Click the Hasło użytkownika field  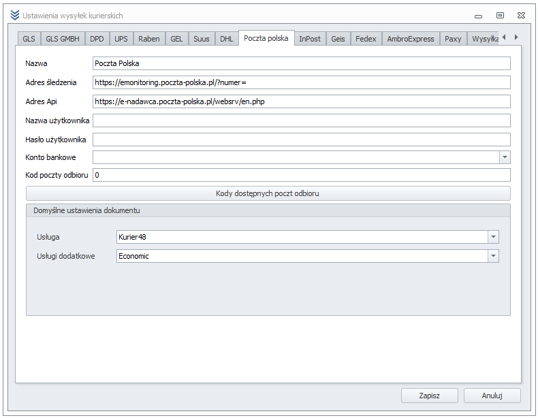[x=302, y=140]
